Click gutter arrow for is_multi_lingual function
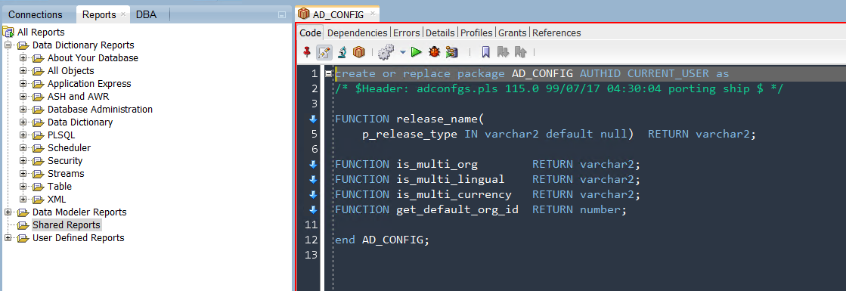The image size is (846, 291). (313, 179)
